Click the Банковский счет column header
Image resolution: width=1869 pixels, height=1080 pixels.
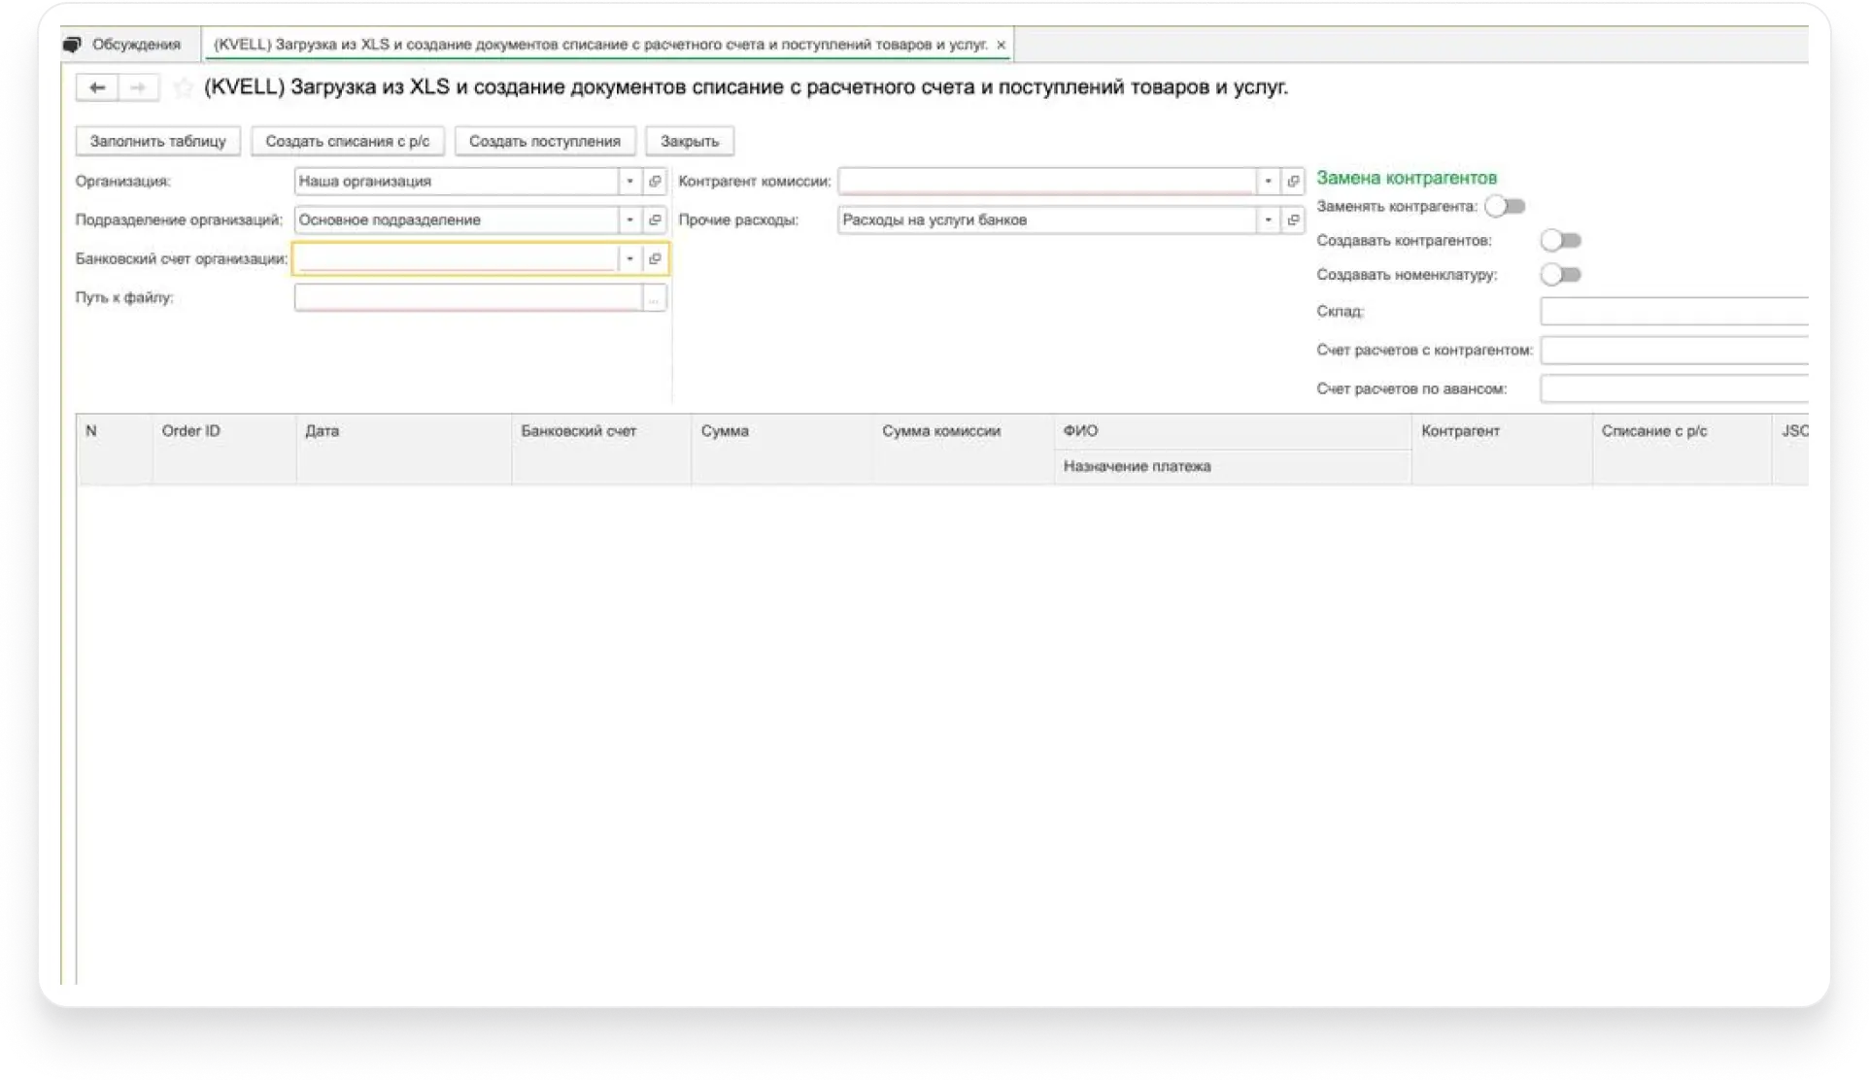[601, 450]
